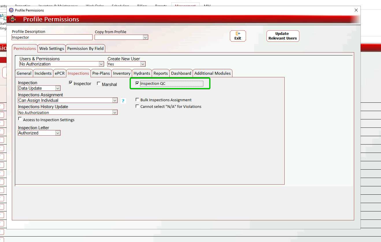Toggle the Inspector checkbox
Screen dimensions: 381x242
click(x=71, y=83)
